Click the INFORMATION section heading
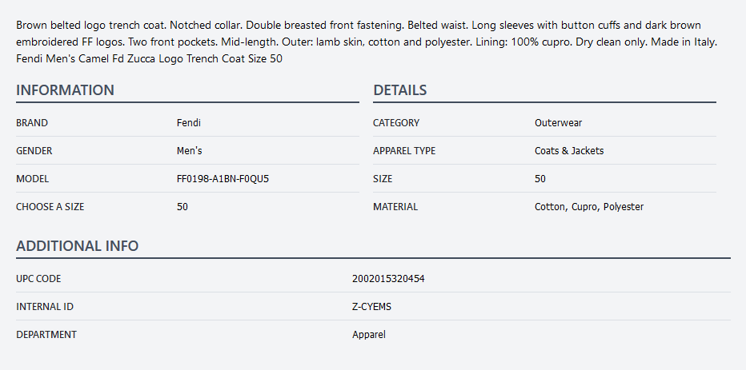The image size is (746, 370). 65,90
